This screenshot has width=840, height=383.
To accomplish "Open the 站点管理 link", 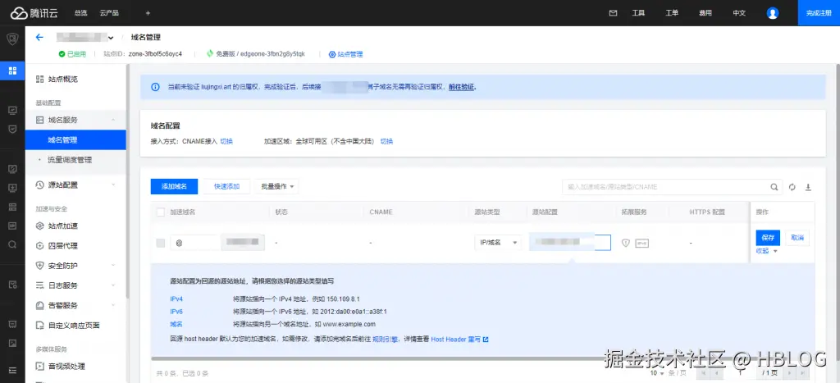I will (349, 54).
